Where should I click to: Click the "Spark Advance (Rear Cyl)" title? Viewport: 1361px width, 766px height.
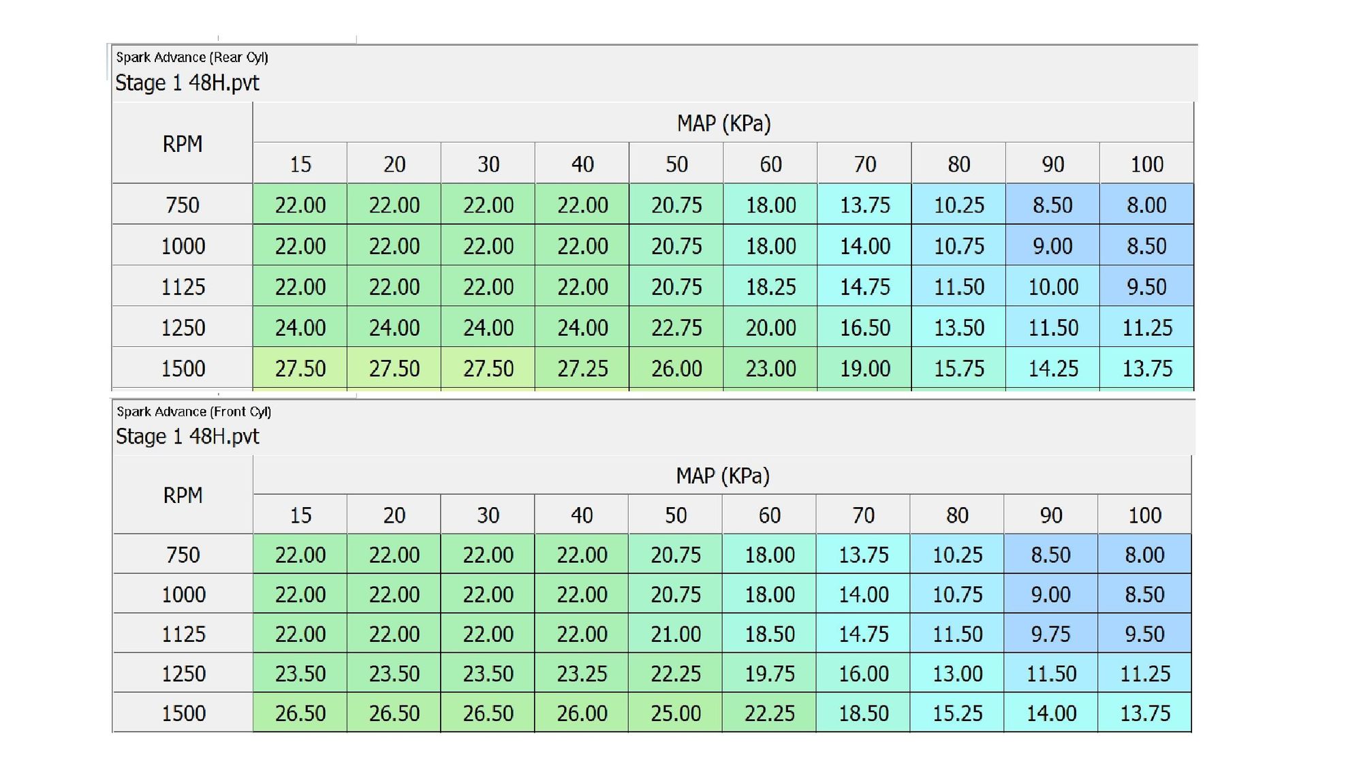[x=192, y=57]
